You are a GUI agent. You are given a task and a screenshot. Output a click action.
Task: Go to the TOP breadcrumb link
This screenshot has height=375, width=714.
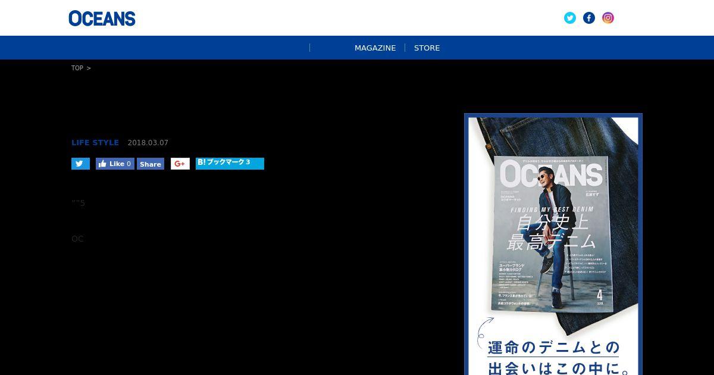(77, 68)
